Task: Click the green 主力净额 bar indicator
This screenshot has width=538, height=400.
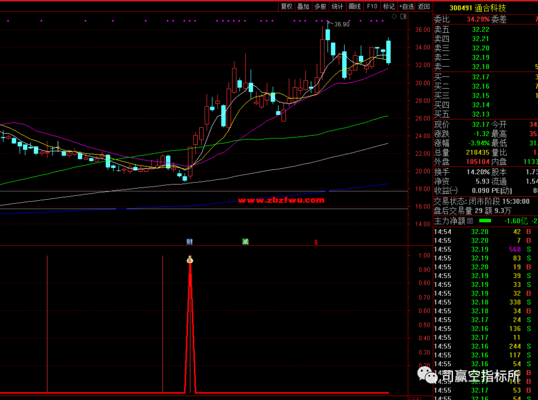Action: coord(485,221)
